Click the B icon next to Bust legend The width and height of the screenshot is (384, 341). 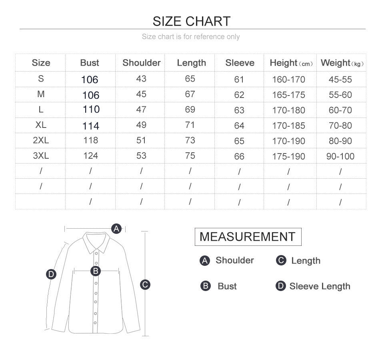(205, 286)
